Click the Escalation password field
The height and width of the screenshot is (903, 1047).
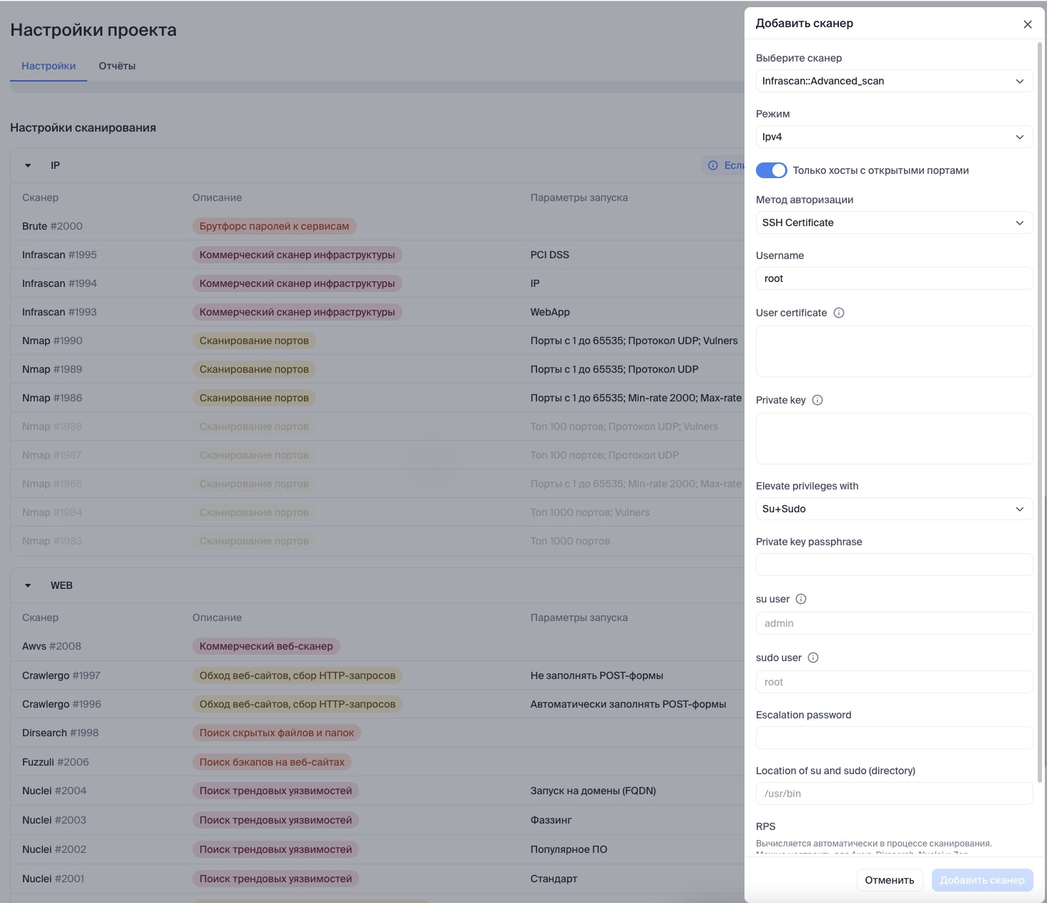[894, 738]
